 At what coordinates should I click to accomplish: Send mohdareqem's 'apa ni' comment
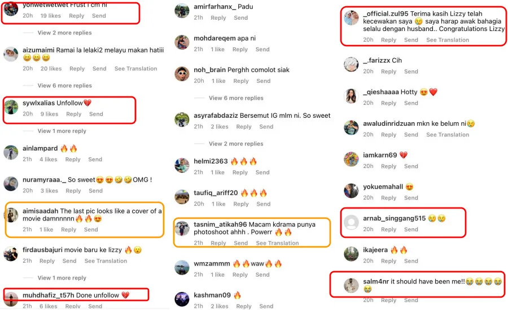[x=262, y=49]
